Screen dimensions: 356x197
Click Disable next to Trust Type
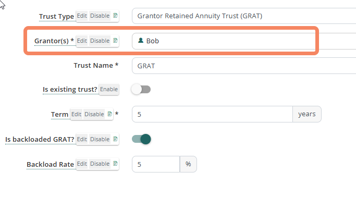tap(100, 16)
